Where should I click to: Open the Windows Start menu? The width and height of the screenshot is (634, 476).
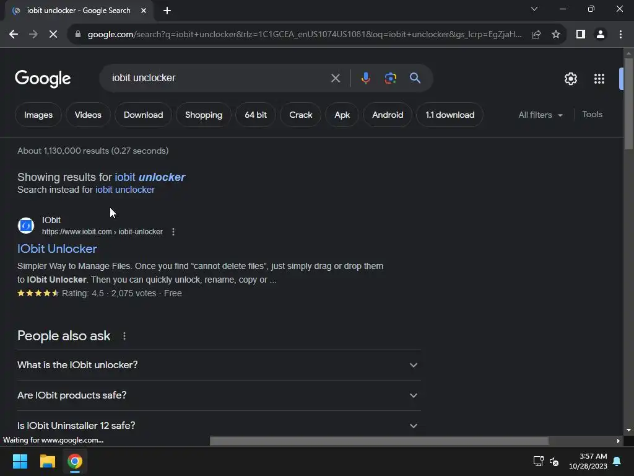coord(20,461)
